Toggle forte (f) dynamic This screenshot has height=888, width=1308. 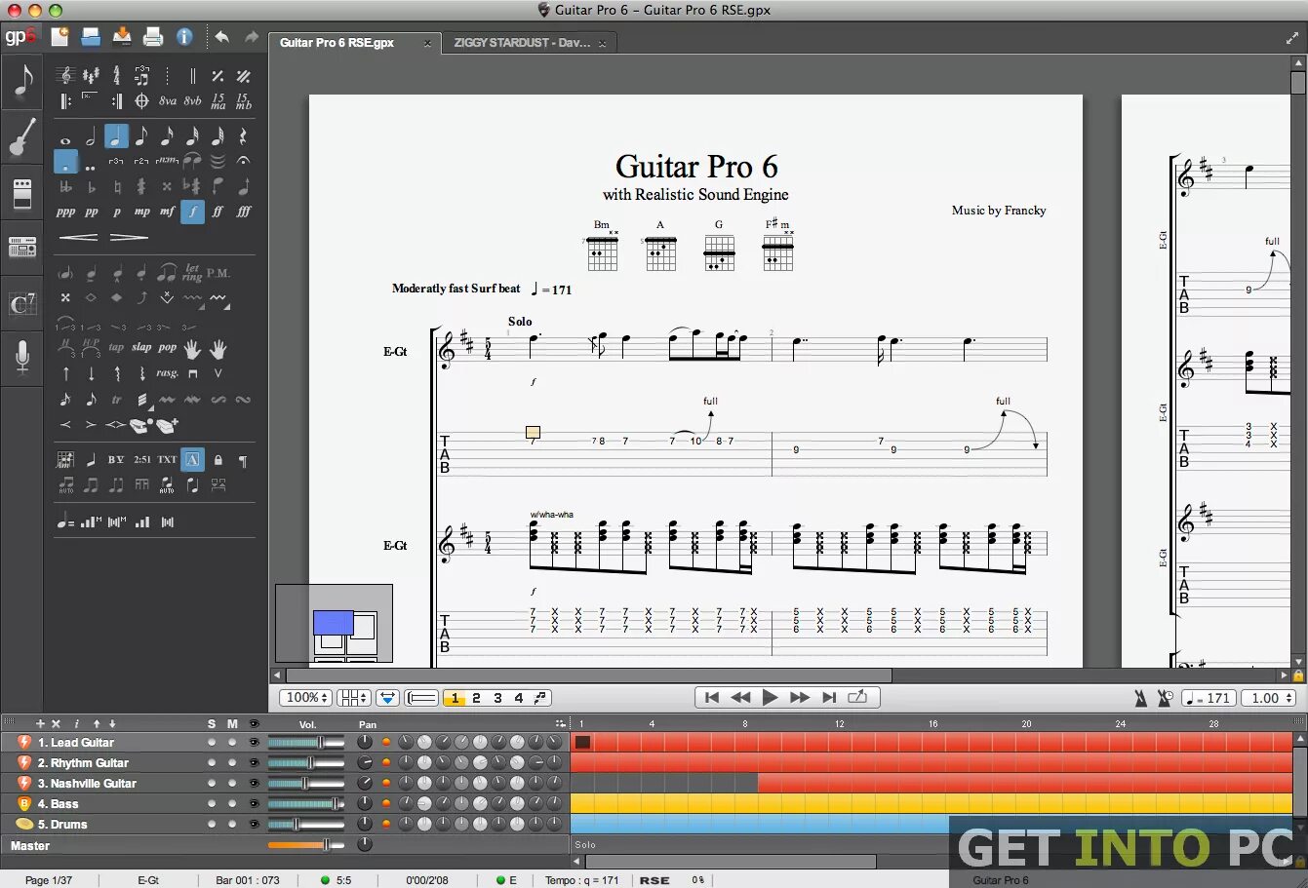click(193, 211)
